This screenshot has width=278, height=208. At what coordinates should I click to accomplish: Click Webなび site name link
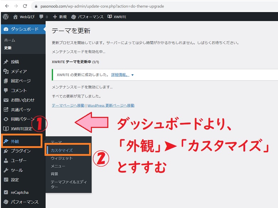pyautogui.click(x=27, y=17)
